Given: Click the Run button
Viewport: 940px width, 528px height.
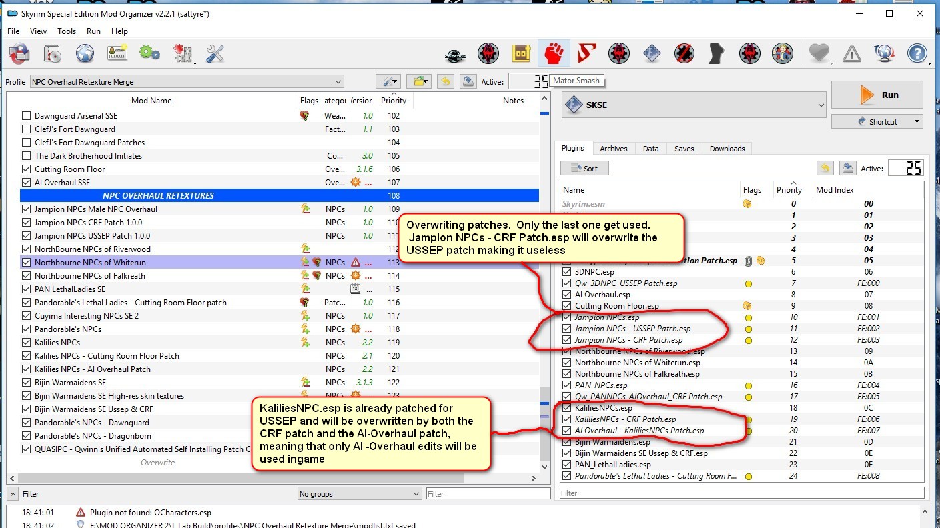Looking at the screenshot, I should coord(877,95).
